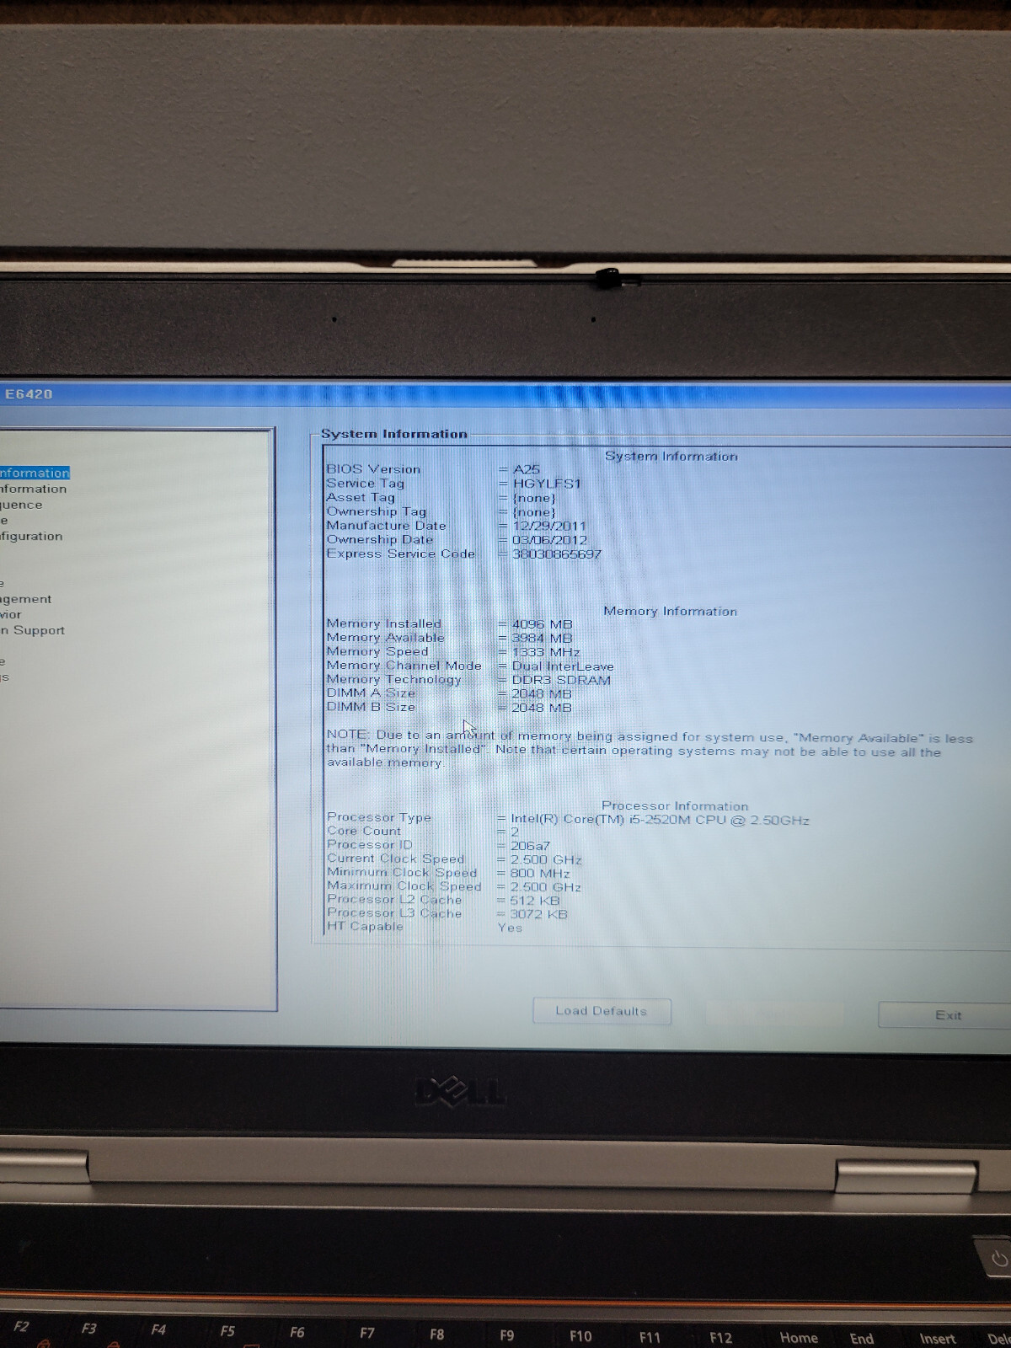1011x1348 pixels.
Task: Open the POST Behavior entry ending in 'vior'
Action: [11, 614]
